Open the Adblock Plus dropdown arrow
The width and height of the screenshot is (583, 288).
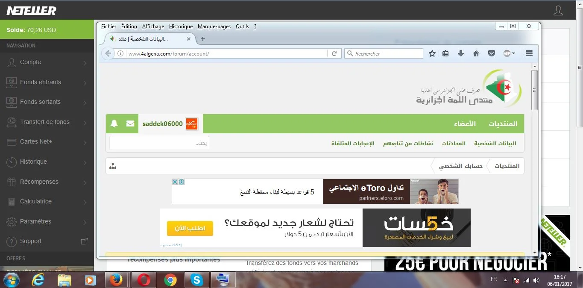(513, 53)
